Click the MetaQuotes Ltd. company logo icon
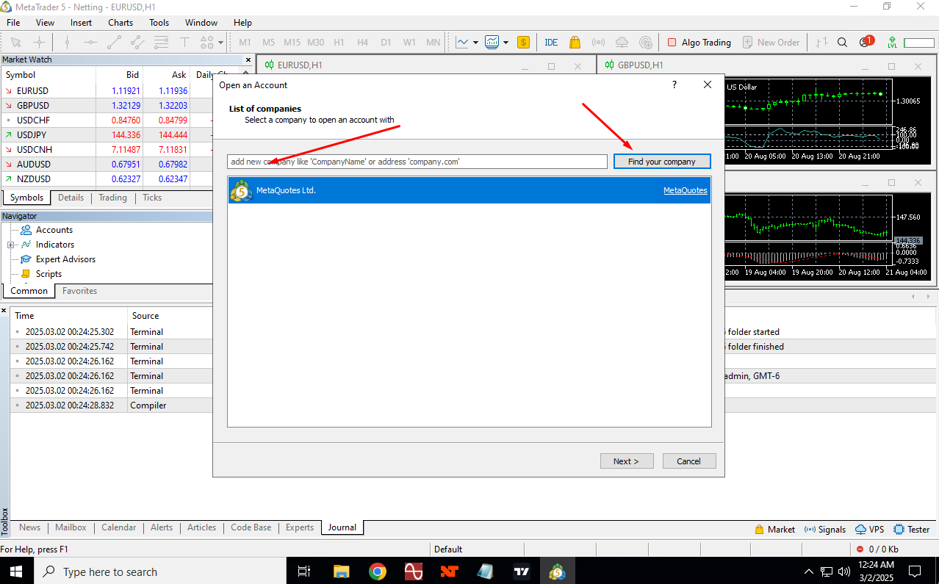Viewport: 939px width, 584px height. click(241, 191)
